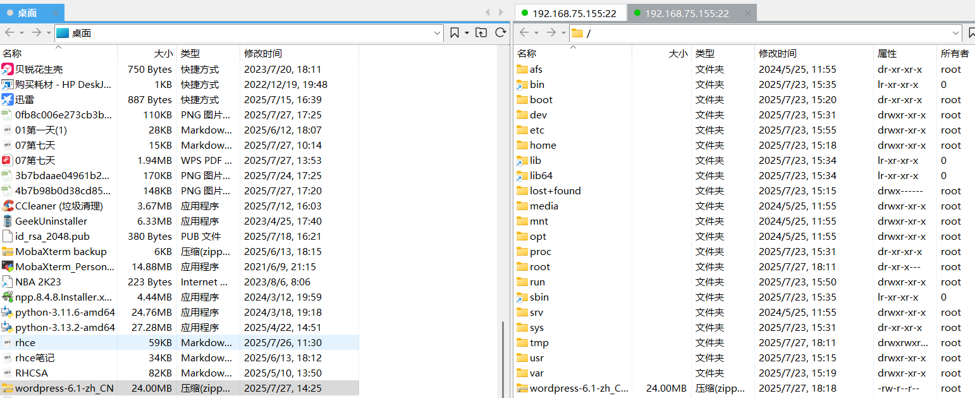975x398 pixels.
Task: Select the CCleaner (垃圾清理) app icon
Action: pos(8,206)
